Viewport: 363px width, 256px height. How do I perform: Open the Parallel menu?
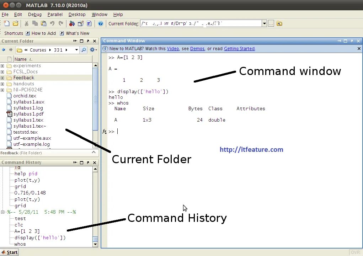(55, 14)
